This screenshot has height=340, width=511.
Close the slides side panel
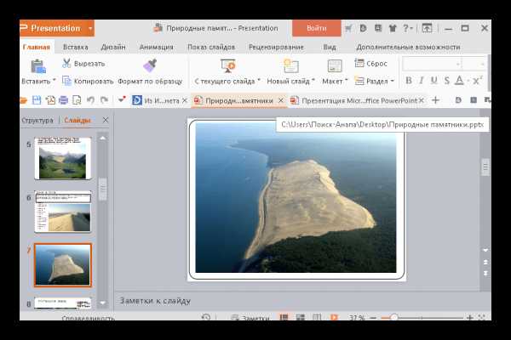pos(106,120)
